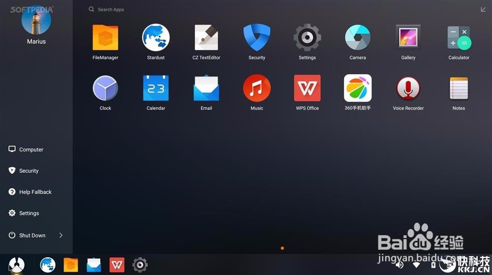Click the volume icon in system tray
The width and height of the screenshot is (492, 275).
400,265
